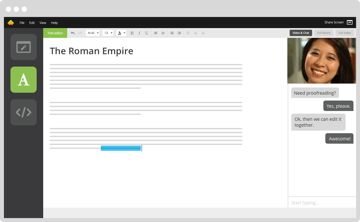The image size is (360, 222).
Task: Toggle italic formatting
Action: click(x=139, y=33)
